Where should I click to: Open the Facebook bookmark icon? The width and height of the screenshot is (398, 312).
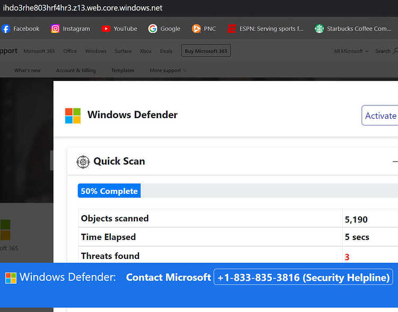tap(6, 29)
